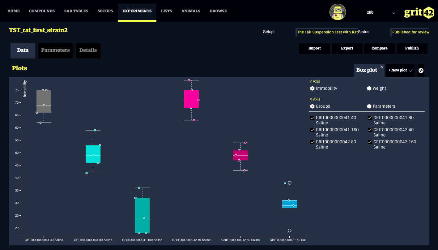Open The Tail Suspension Test setup link
This screenshot has width=438, height=250.
click(327, 32)
